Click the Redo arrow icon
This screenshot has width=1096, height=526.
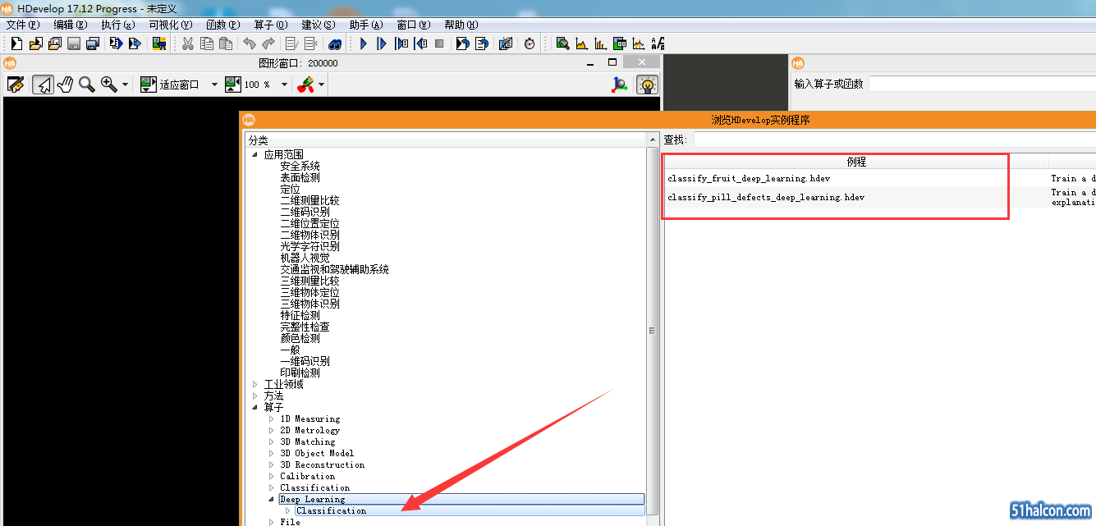click(x=268, y=43)
